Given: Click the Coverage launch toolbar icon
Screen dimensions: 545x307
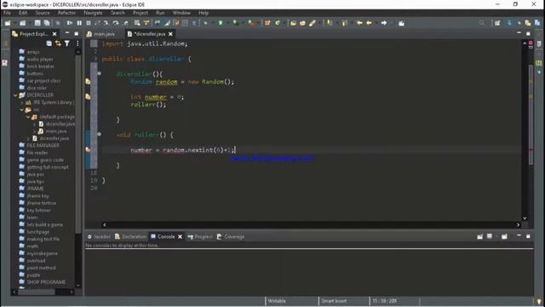Looking at the screenshot, I should (236, 23).
